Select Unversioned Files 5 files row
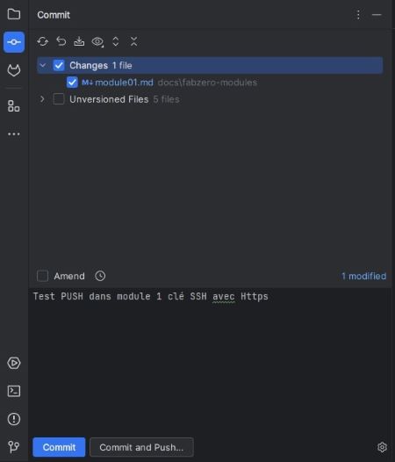The image size is (395, 462). [x=210, y=99]
